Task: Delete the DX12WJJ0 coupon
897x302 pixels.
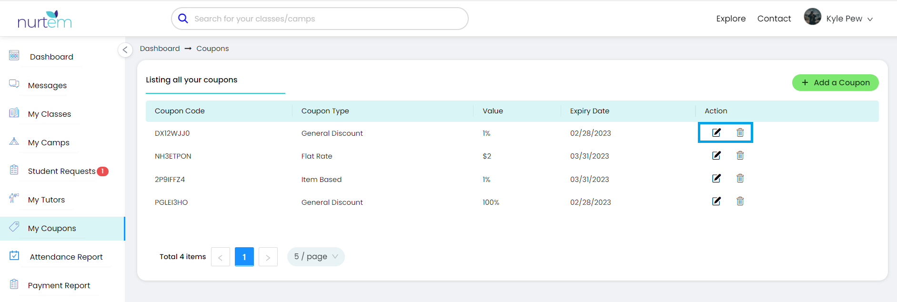Action: click(740, 132)
